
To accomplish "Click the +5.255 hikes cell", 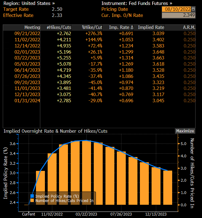I will (x=64, y=58).
